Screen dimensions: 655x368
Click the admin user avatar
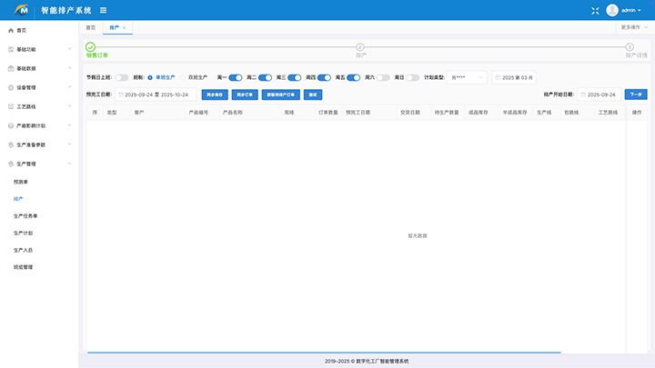(x=612, y=10)
